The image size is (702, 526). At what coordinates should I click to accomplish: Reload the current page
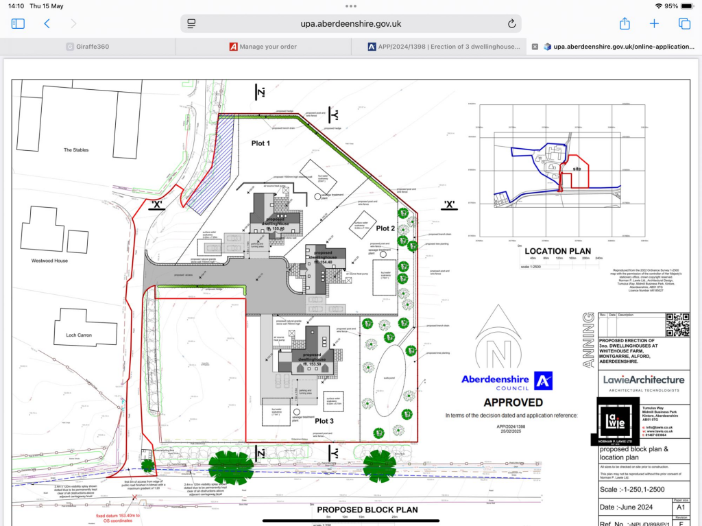(511, 23)
